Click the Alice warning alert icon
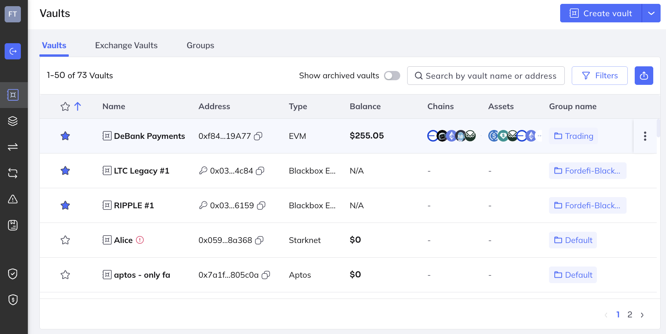The width and height of the screenshot is (666, 334). coord(140,240)
